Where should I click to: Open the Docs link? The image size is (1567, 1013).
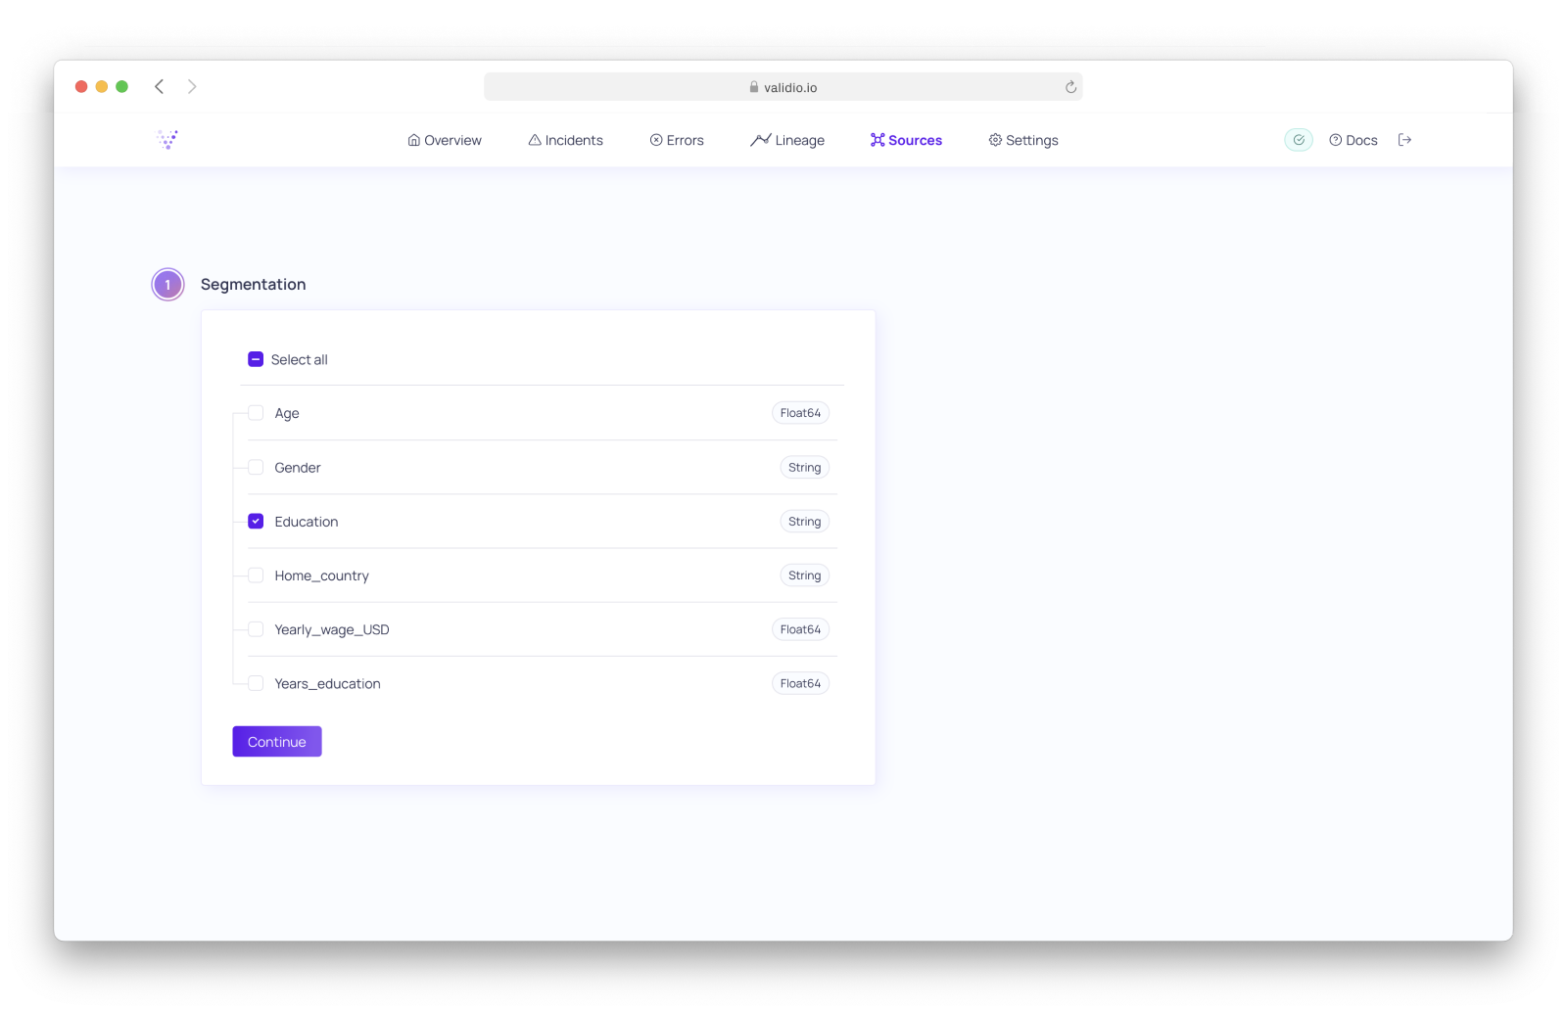pos(1353,140)
